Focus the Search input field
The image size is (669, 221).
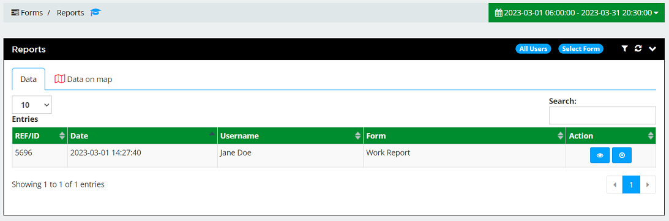pos(602,116)
